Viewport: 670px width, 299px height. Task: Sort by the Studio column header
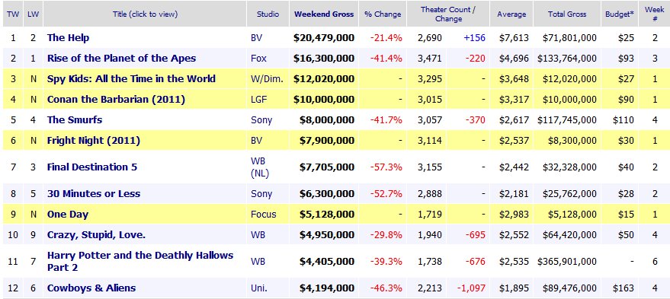[268, 14]
